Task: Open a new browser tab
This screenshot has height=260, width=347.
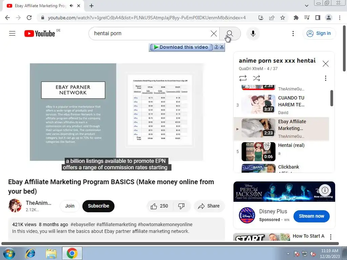Action: click(91, 6)
